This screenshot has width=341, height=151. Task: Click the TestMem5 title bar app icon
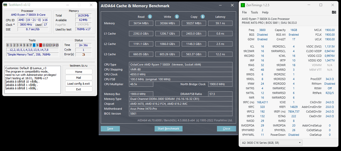5,5
